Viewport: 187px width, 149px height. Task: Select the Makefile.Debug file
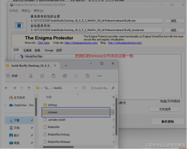(x=58, y=135)
